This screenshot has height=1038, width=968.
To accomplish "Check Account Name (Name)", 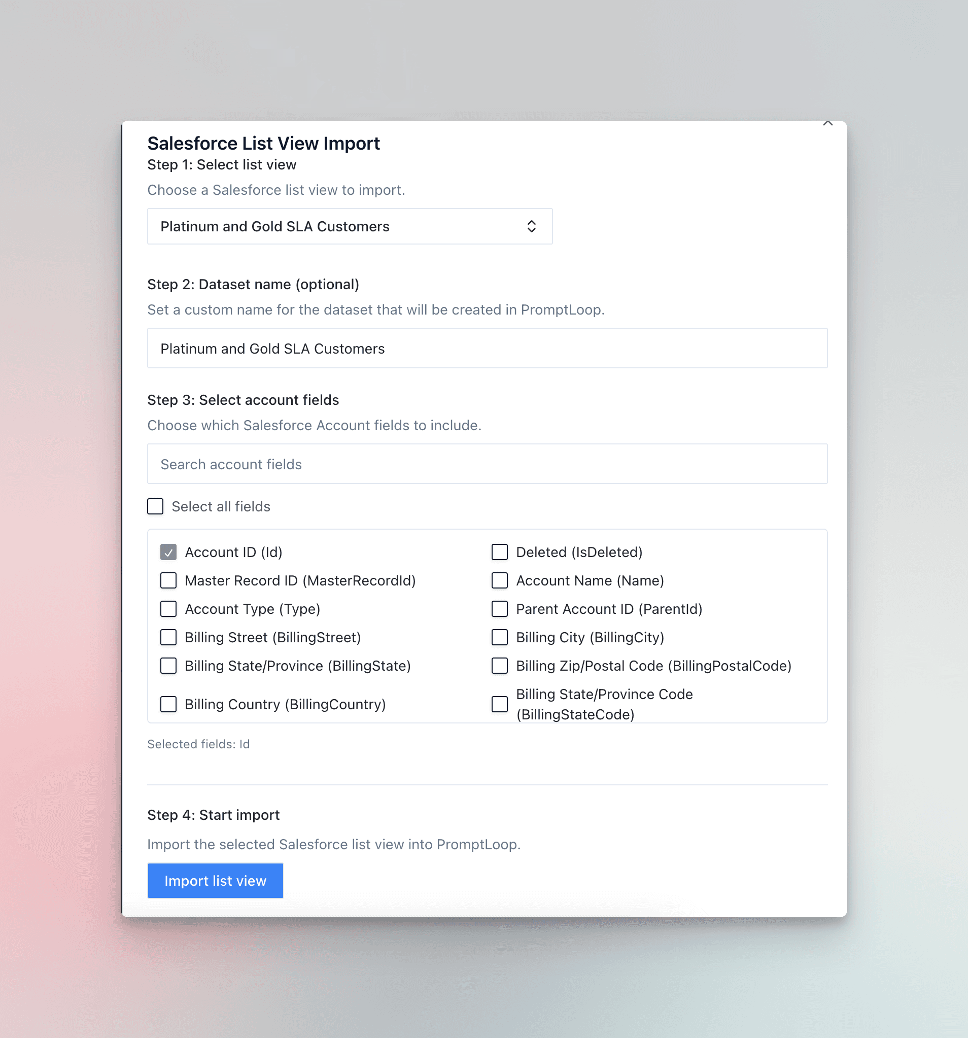I will tap(500, 580).
